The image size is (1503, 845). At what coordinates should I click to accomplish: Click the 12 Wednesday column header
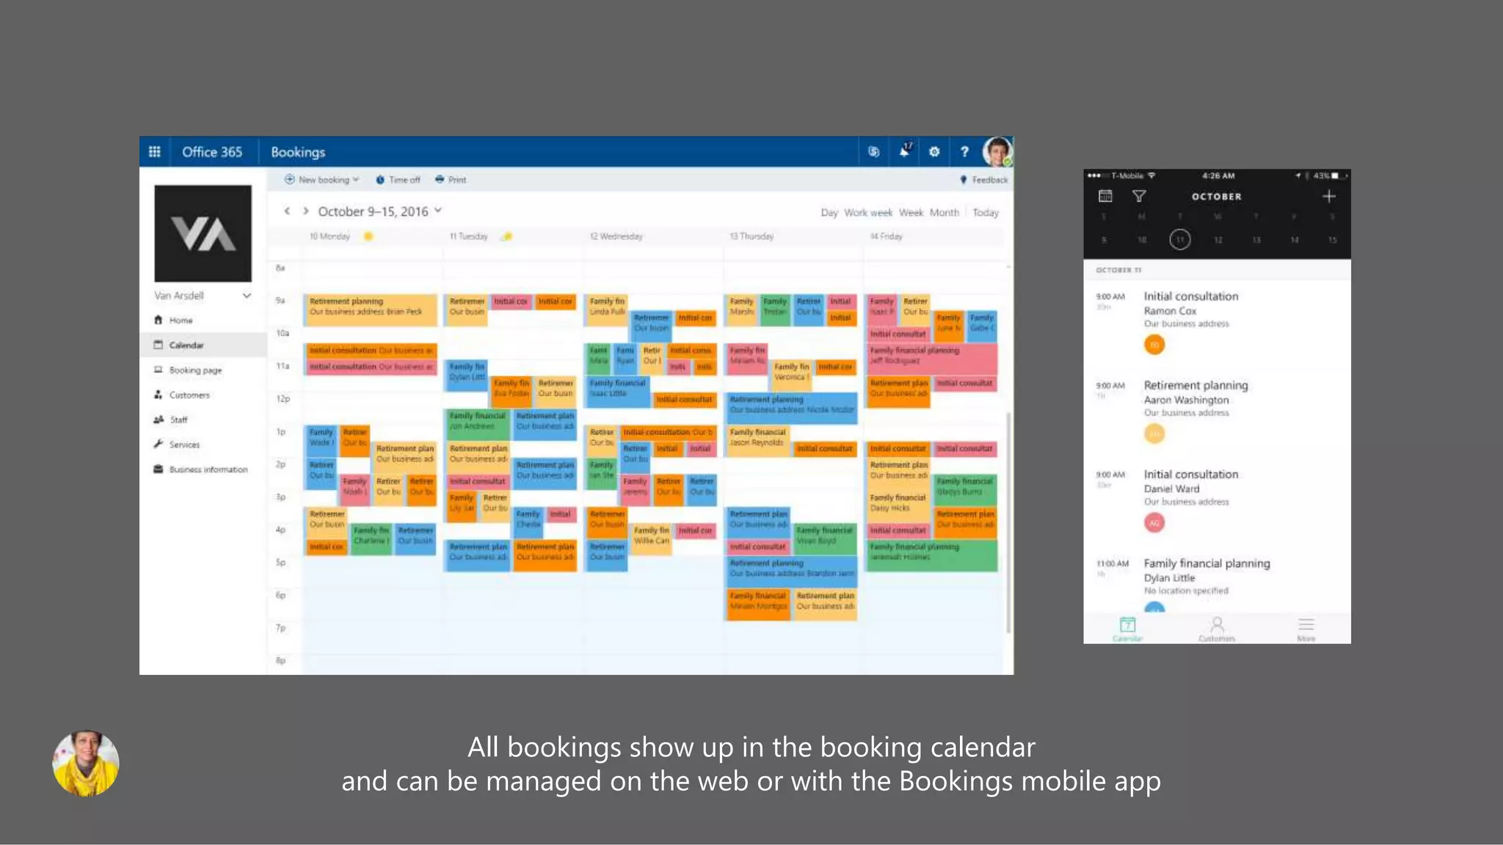[616, 236]
